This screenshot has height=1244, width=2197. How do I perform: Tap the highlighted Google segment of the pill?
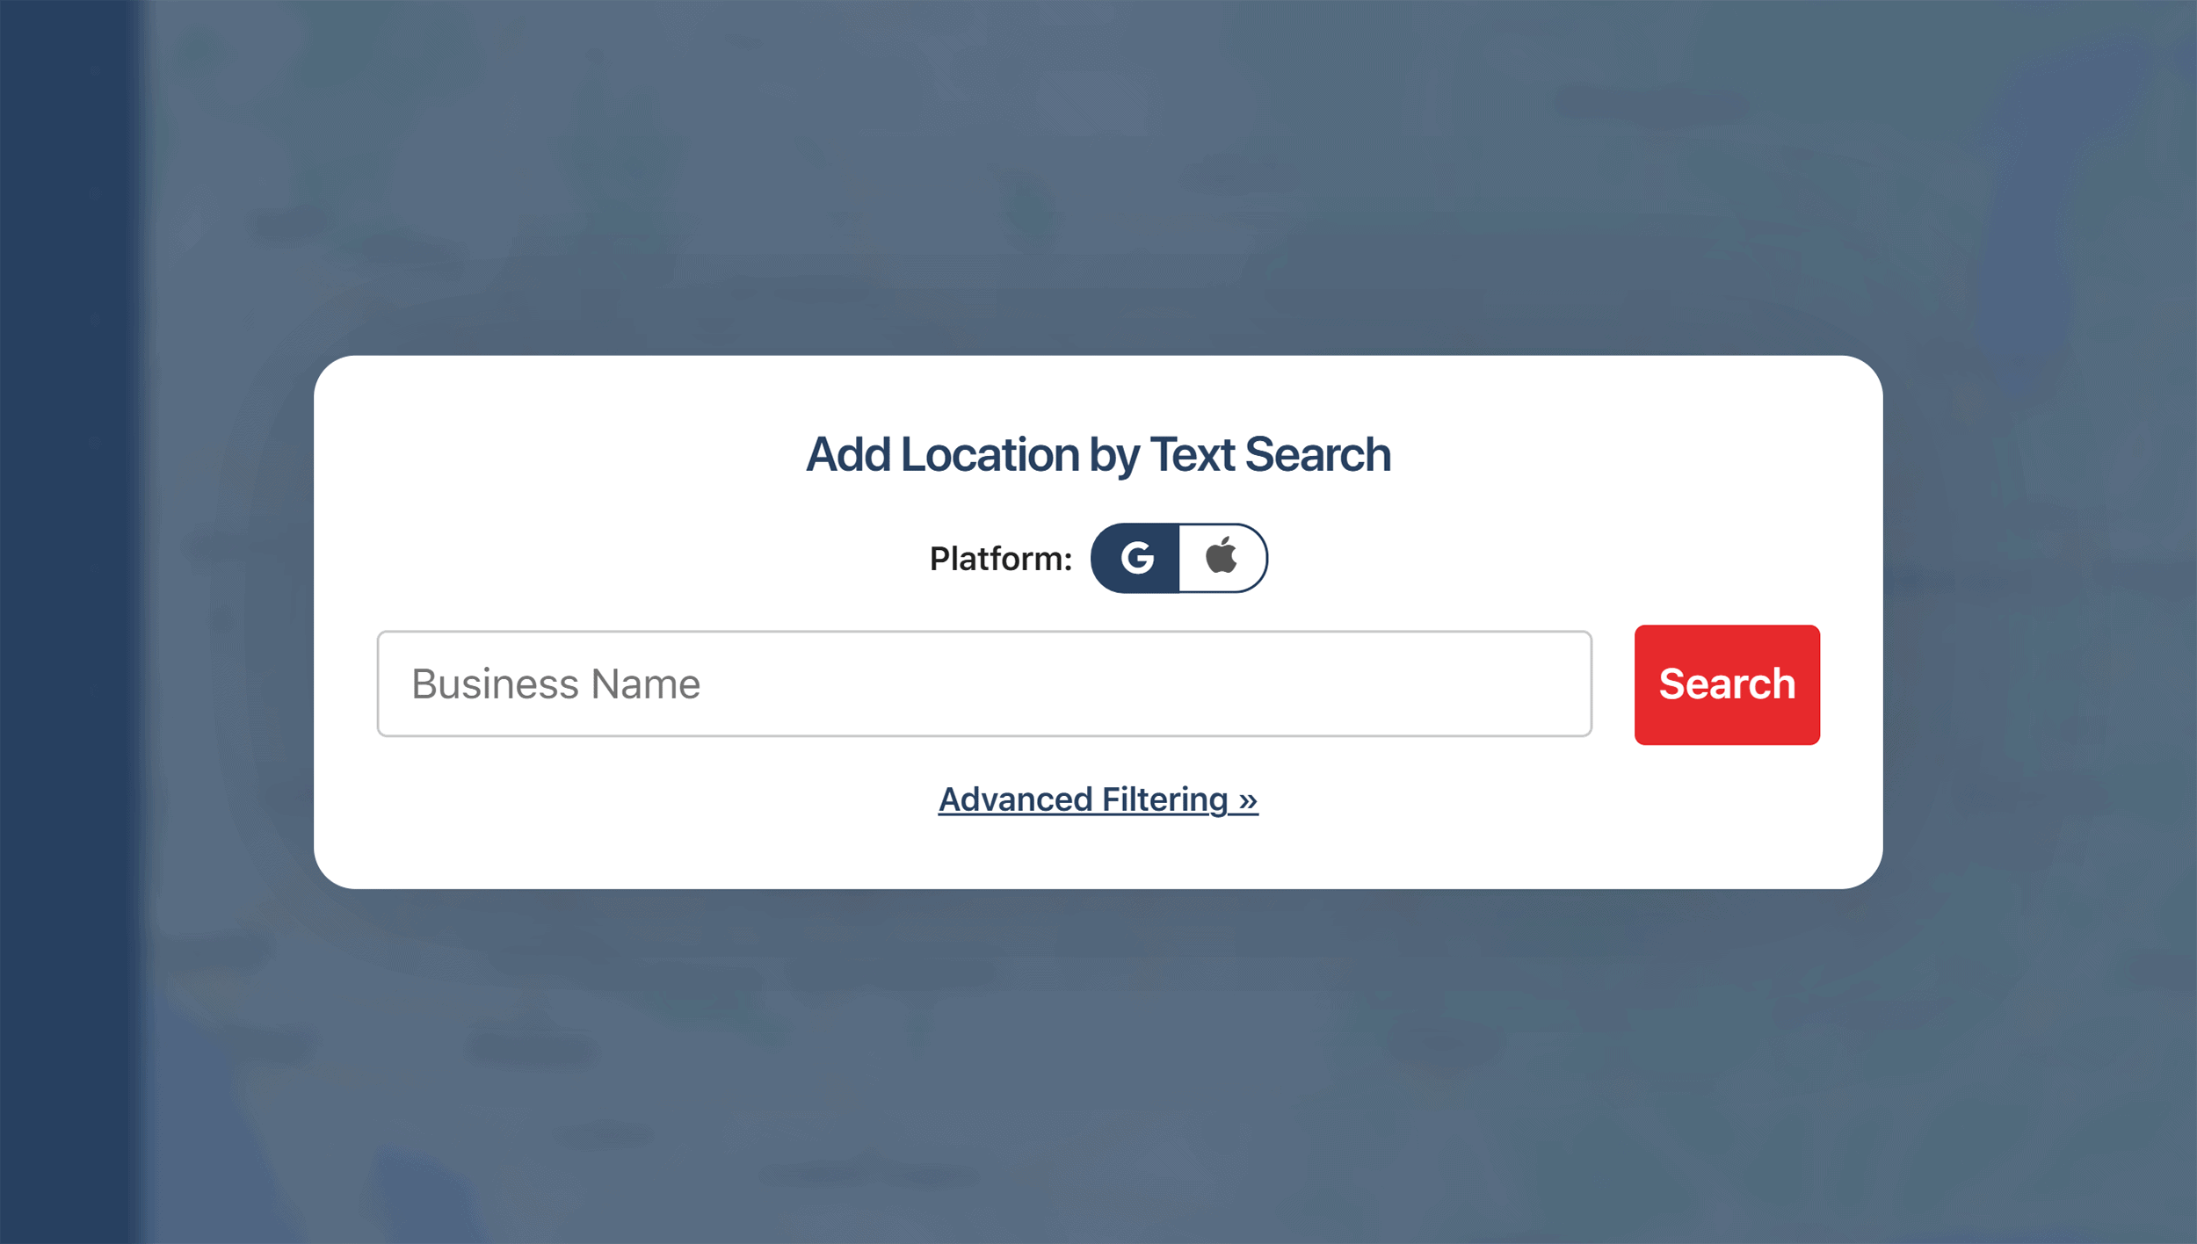coord(1136,557)
